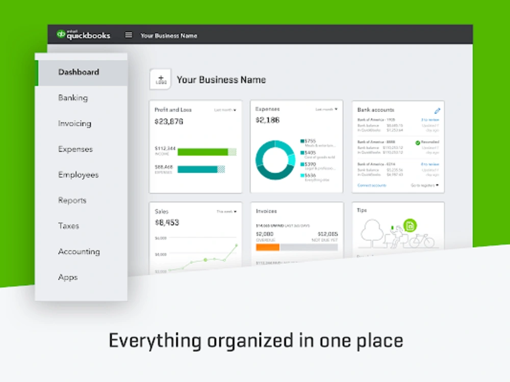Click the Reconciled bank account row
Image resolution: width=510 pixels, height=382 pixels.
tap(398, 147)
